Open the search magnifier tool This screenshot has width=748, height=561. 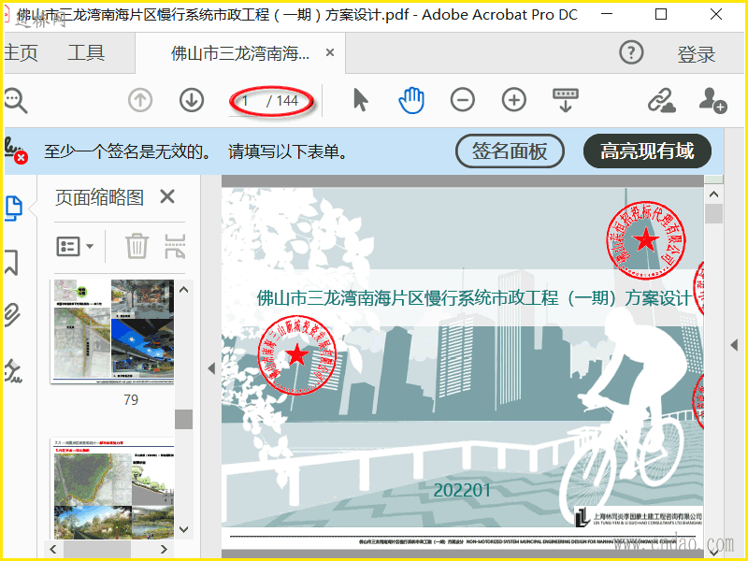[15, 101]
